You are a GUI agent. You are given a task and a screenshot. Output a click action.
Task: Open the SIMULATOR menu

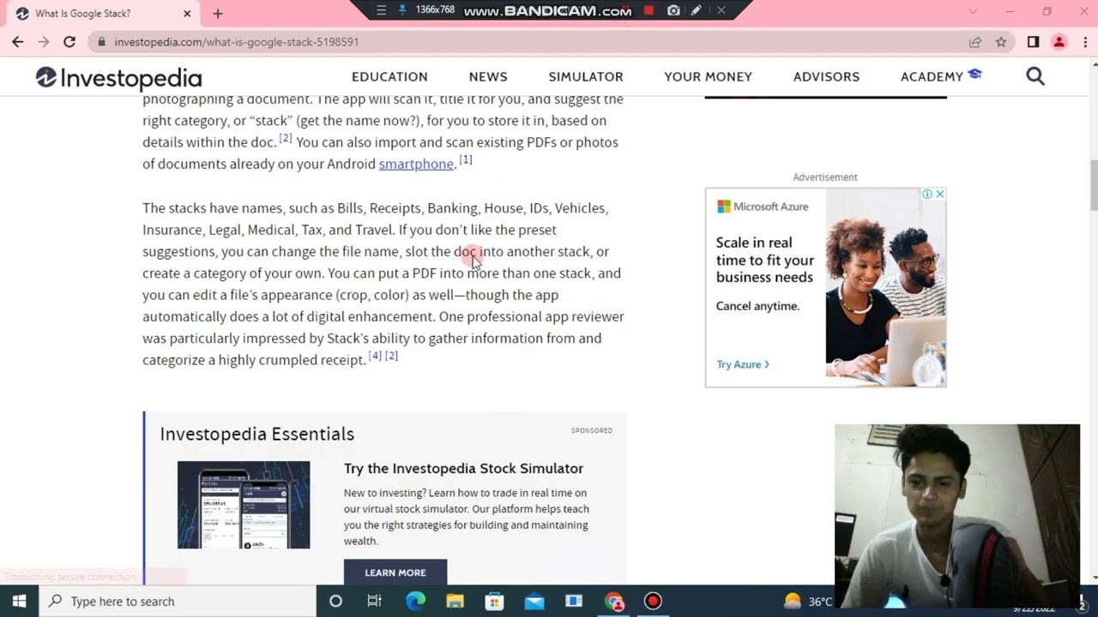[586, 76]
